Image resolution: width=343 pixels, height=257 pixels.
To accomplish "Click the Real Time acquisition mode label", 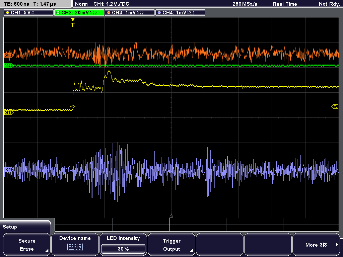I will [285, 4].
